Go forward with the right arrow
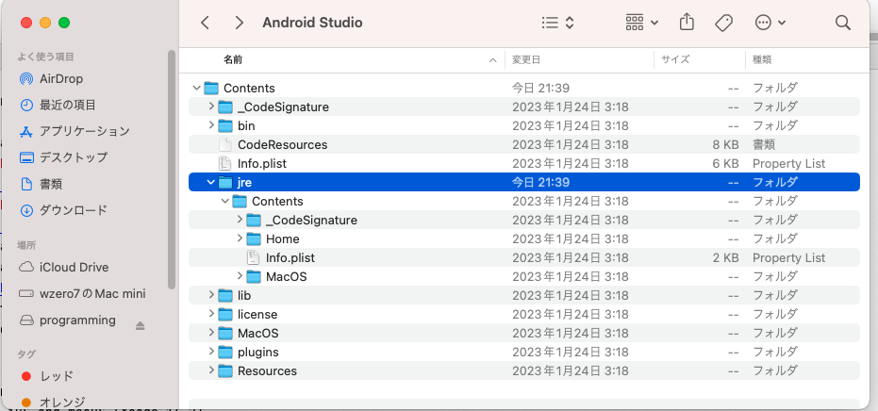878x411 pixels. pos(240,22)
